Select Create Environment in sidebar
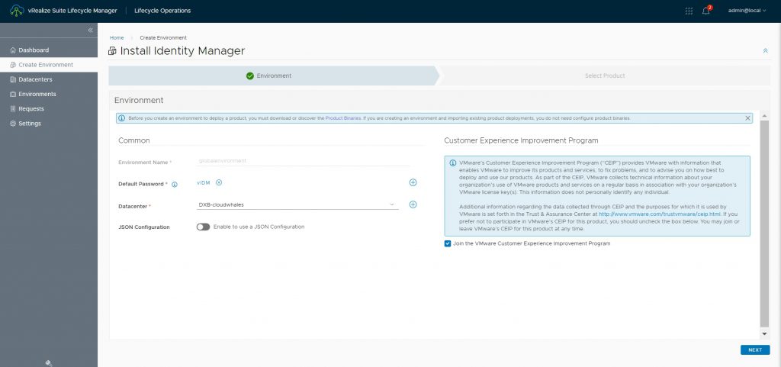 click(49, 65)
